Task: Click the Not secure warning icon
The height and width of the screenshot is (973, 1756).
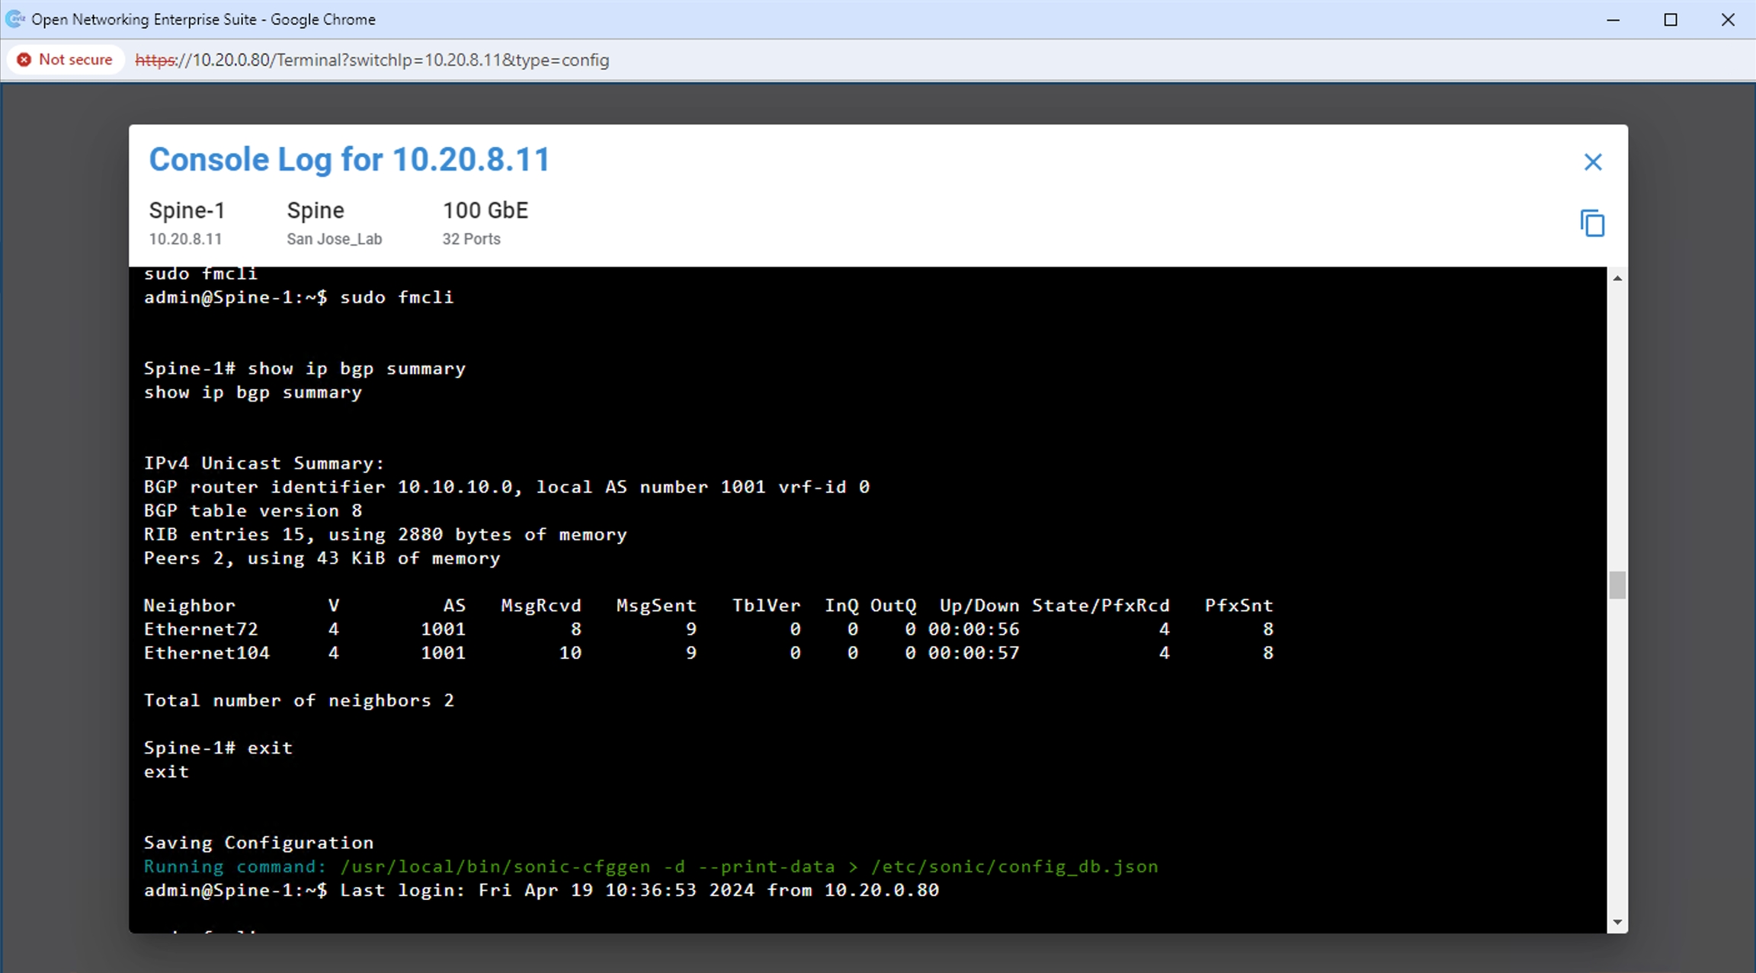Action: (x=24, y=59)
